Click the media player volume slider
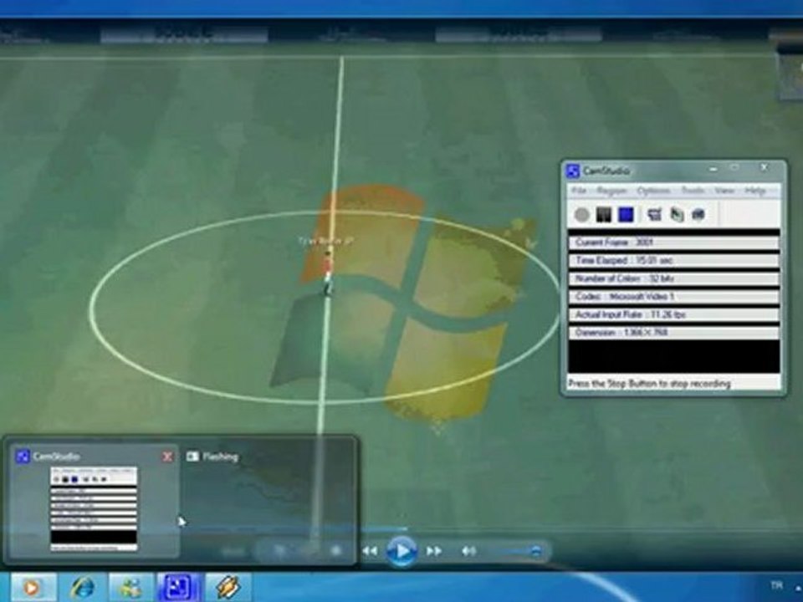This screenshot has height=602, width=803. pos(514,551)
